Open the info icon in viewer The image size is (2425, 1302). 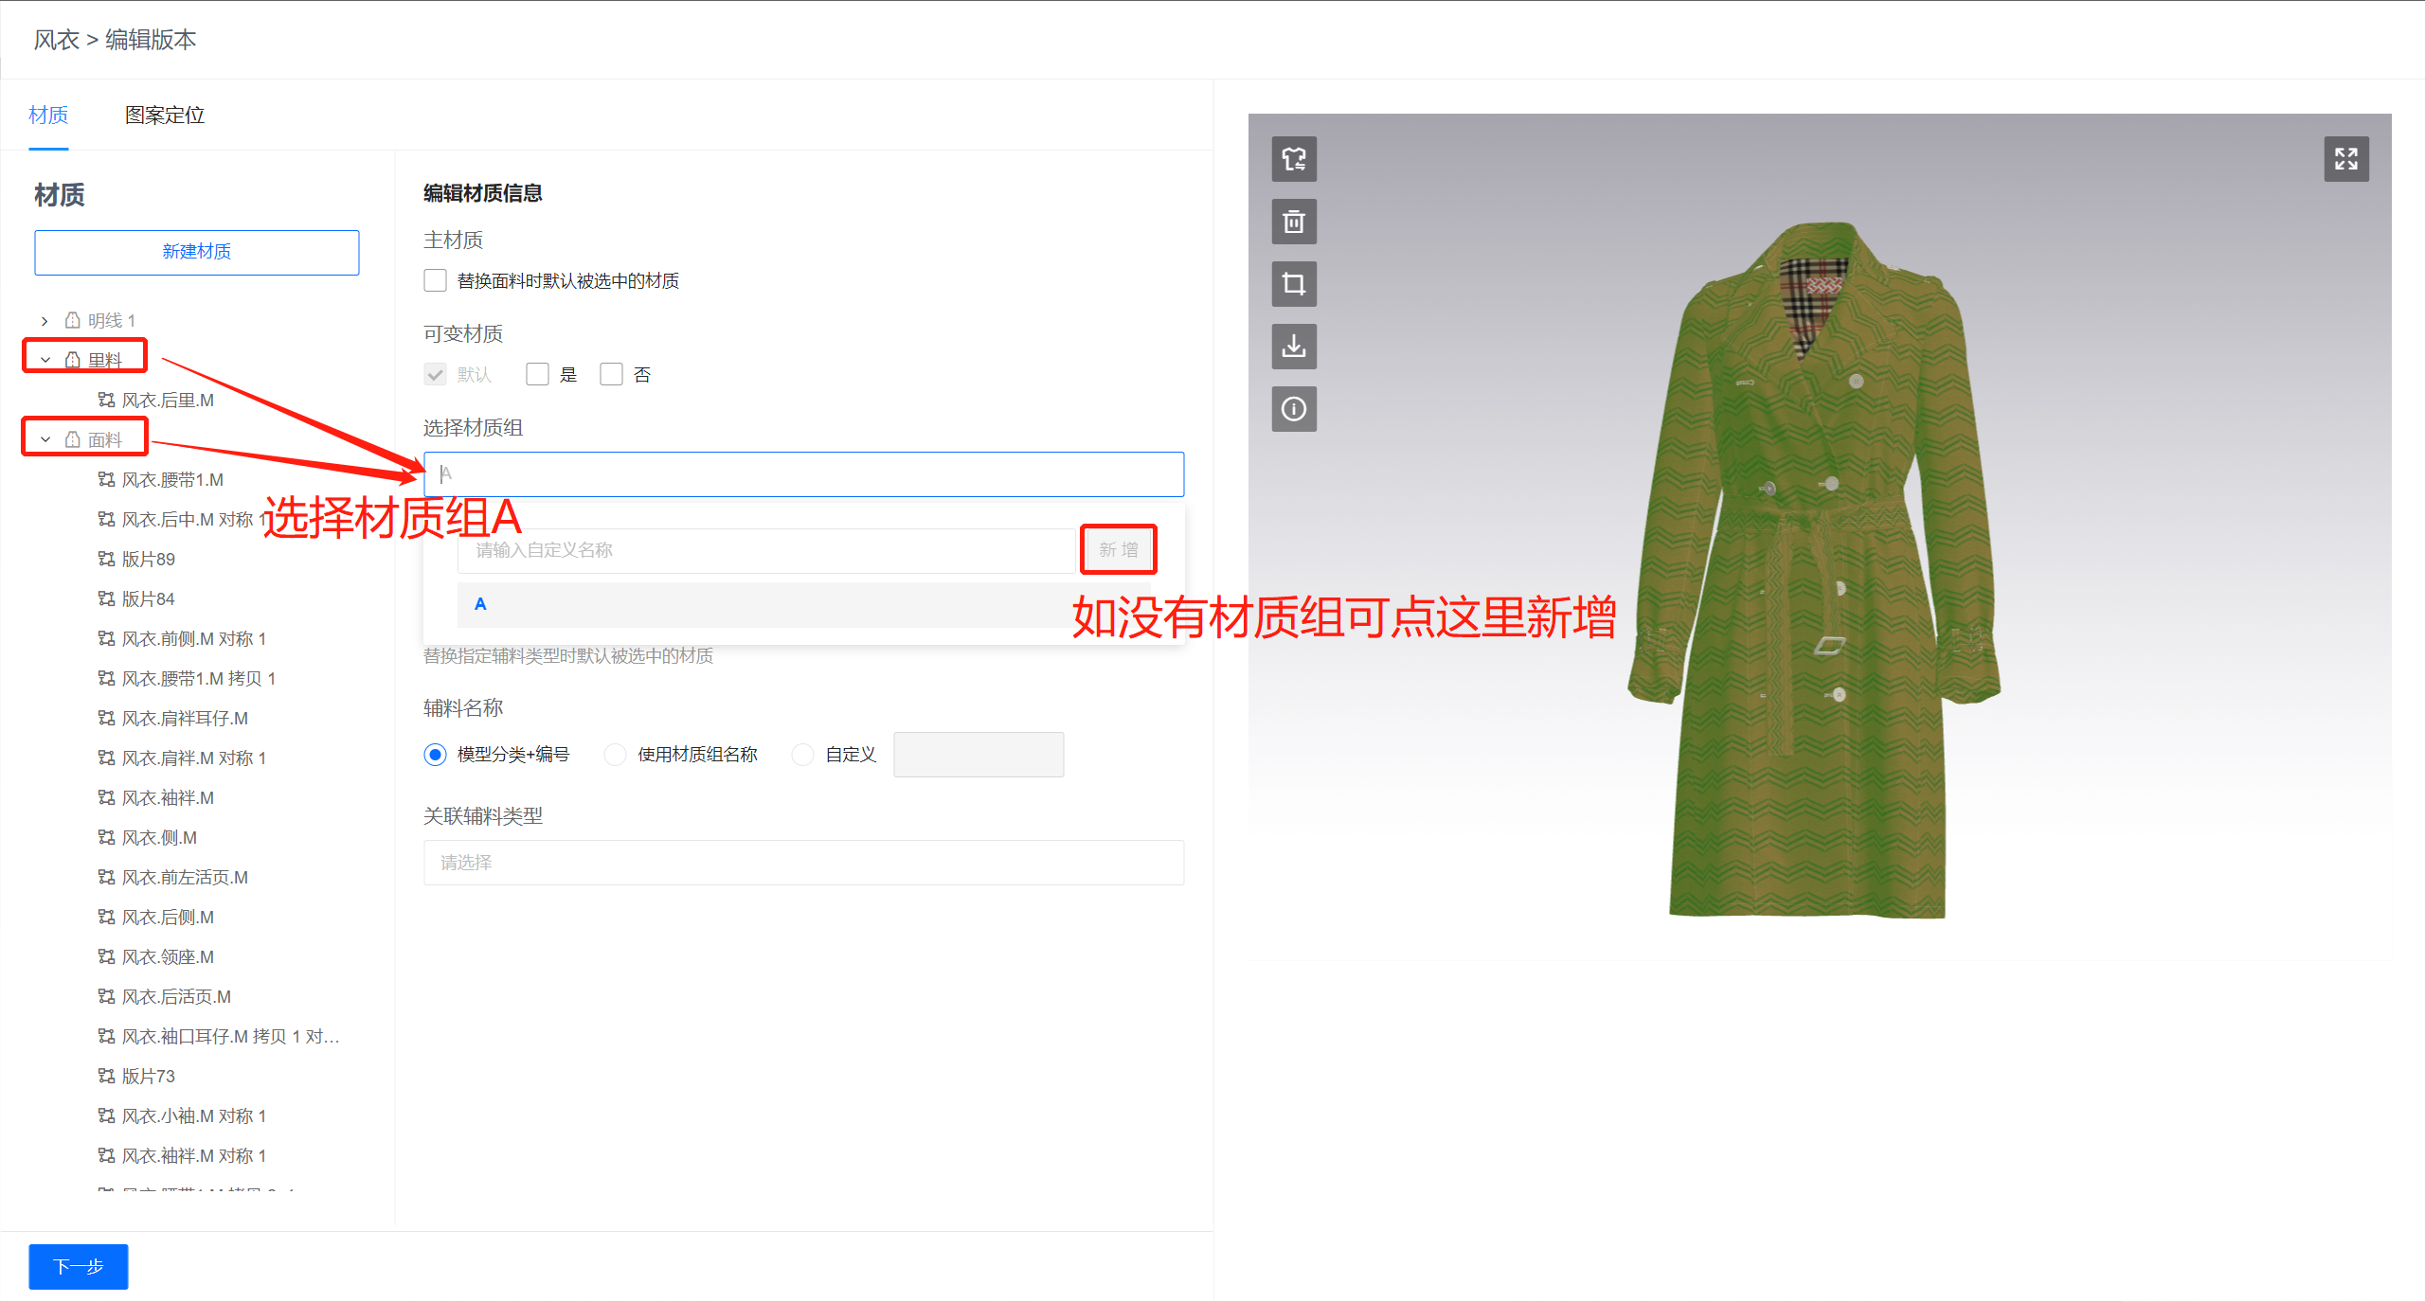[x=1293, y=409]
